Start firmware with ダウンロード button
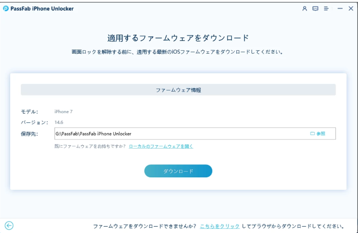The height and width of the screenshot is (233, 358). 178,171
